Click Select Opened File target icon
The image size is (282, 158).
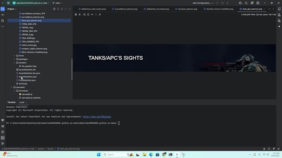pyautogui.click(x=54, y=9)
